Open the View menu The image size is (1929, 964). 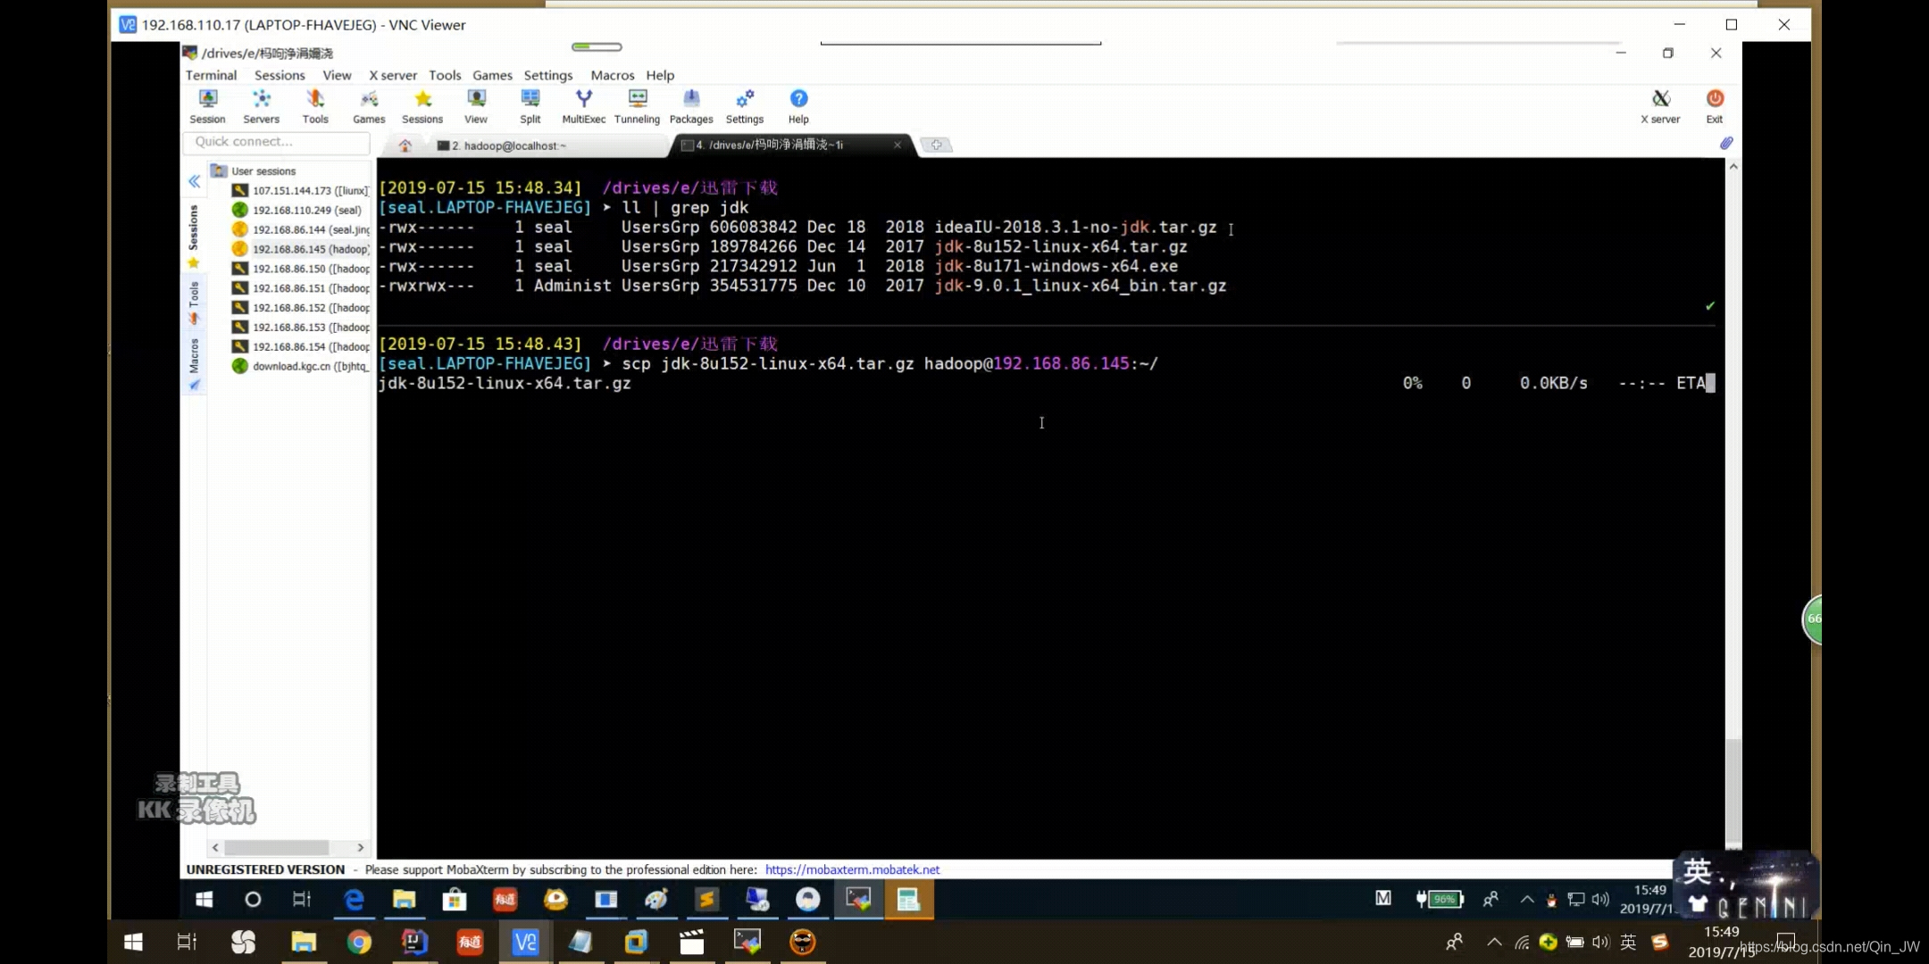[337, 75]
